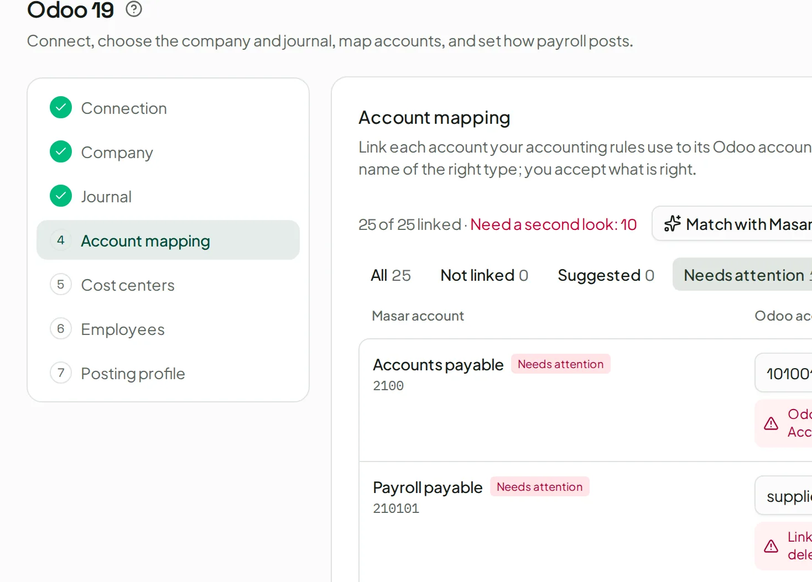The height and width of the screenshot is (582, 812).
Task: Click the warning triangle icon in Accounts payable row
Action: tap(771, 424)
